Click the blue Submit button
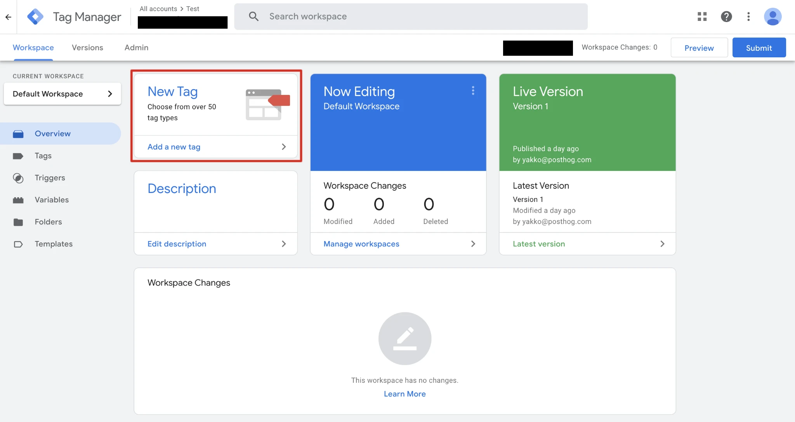The width and height of the screenshot is (795, 422). click(759, 48)
